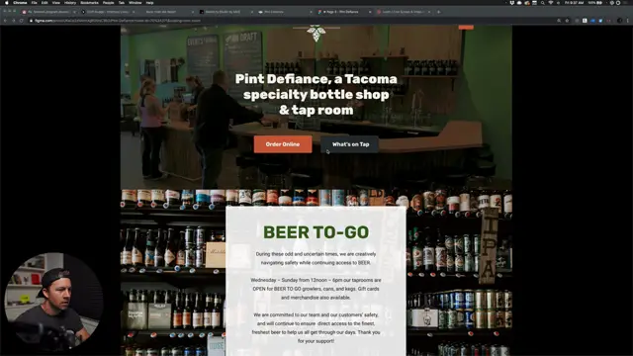This screenshot has width=633, height=356.
Task: Open the Chrome three-dot menu
Action: click(628, 20)
